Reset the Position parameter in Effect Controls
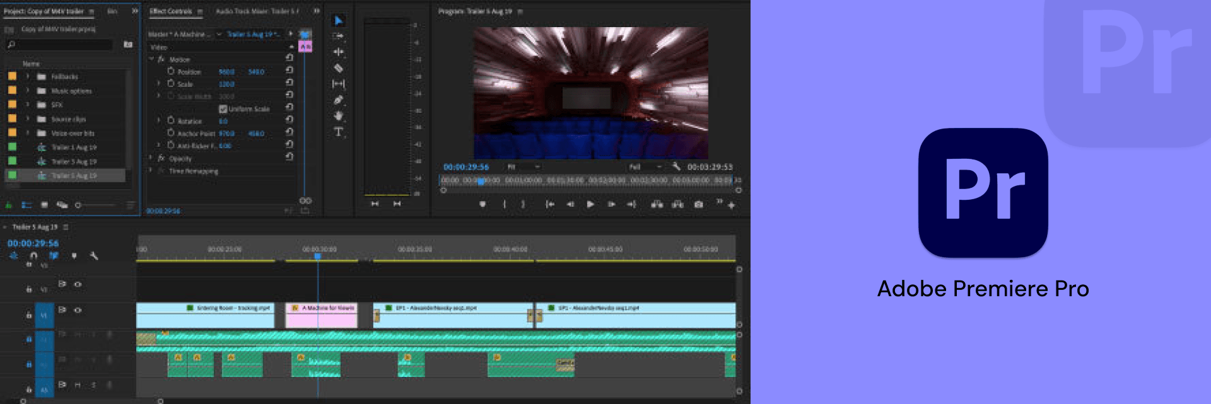 290,71
